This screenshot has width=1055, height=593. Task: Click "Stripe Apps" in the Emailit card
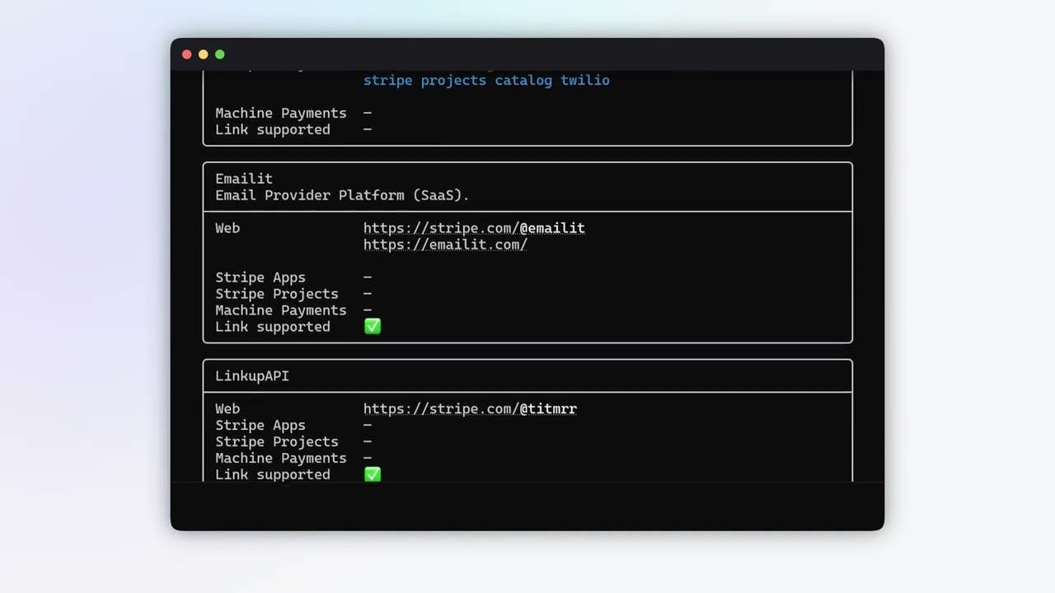(260, 278)
